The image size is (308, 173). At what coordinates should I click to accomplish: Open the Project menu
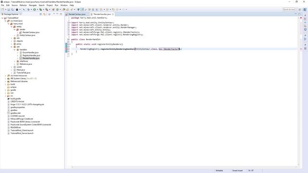click(50, 5)
